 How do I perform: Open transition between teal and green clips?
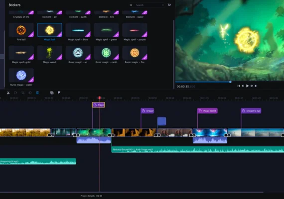(x=76, y=135)
